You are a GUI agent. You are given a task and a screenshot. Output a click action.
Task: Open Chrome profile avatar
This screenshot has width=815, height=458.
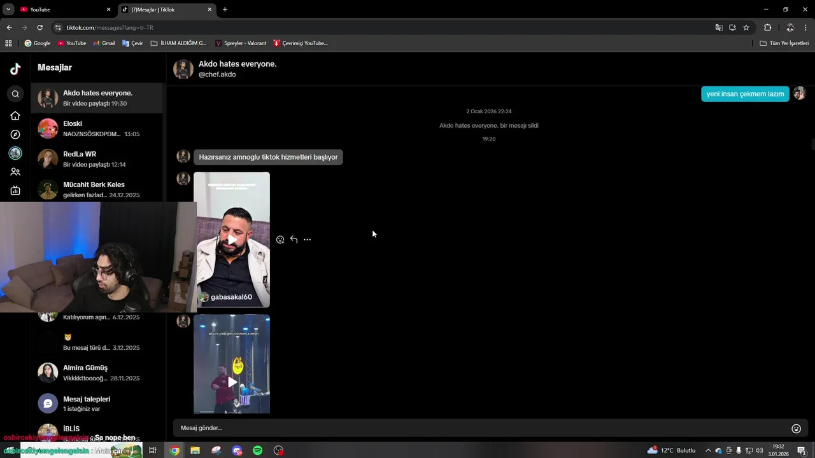790,27
